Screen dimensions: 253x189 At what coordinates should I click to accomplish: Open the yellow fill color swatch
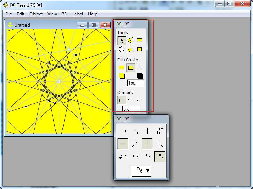coord(122,76)
